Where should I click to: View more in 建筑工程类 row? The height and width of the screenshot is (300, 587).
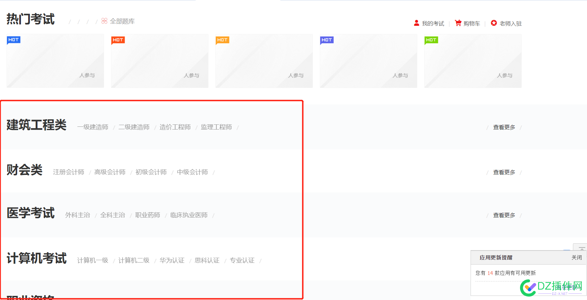click(504, 127)
